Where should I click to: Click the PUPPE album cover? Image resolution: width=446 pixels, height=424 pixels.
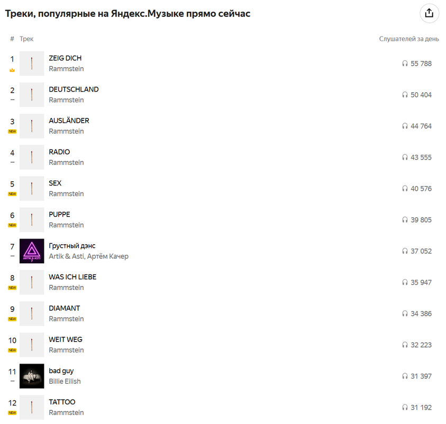click(x=32, y=220)
